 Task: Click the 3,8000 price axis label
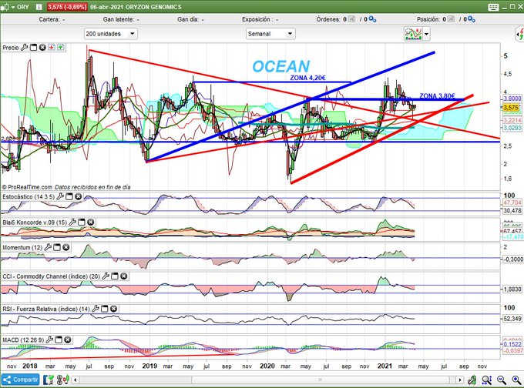[x=512, y=99]
